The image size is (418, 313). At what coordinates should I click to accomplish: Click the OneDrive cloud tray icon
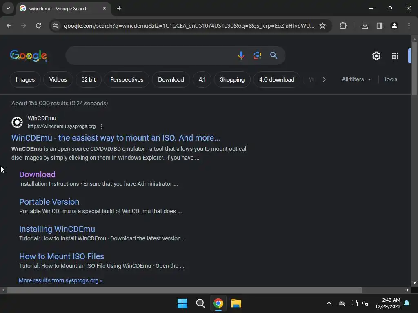pyautogui.click(x=342, y=303)
